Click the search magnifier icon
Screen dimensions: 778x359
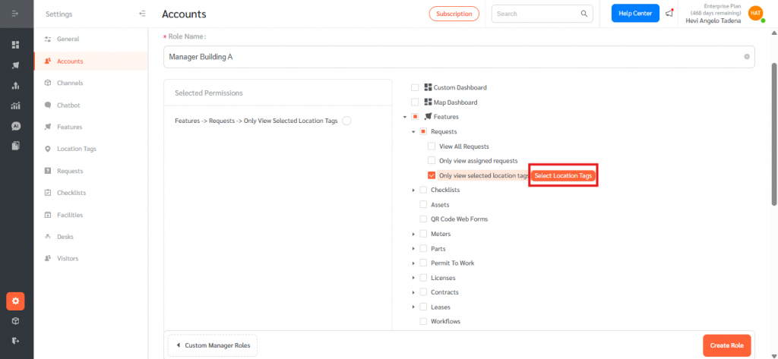pyautogui.click(x=584, y=14)
